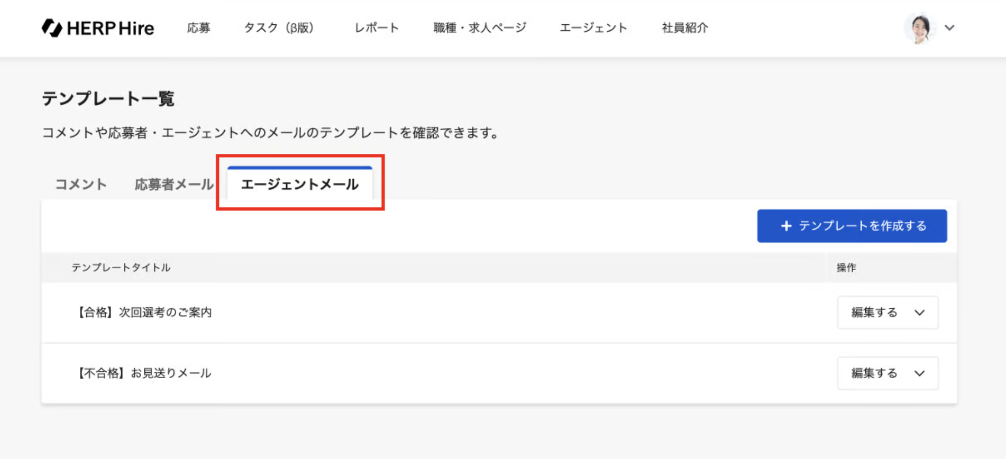
Task: Open the タスク（β版） menu
Action: 279,28
